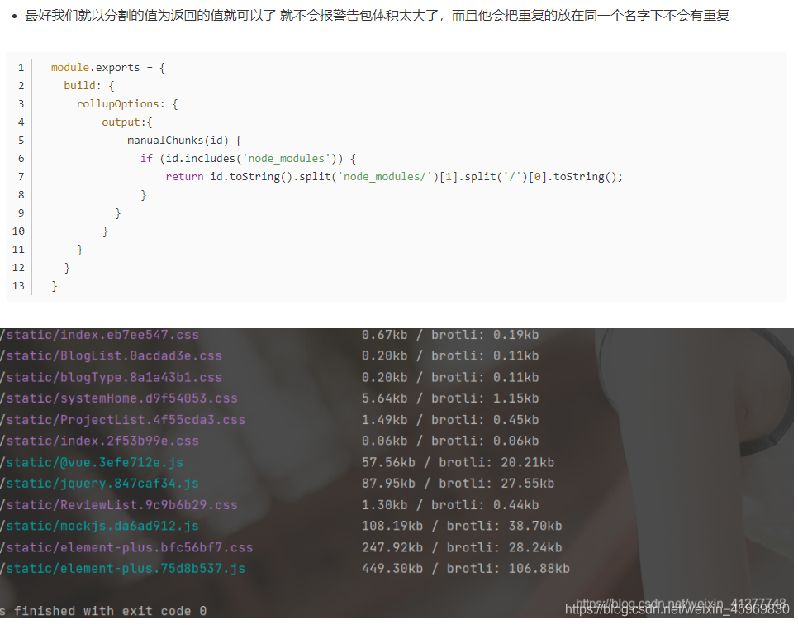This screenshot has height=625, width=798.
Task: Click '/static/@vue.3efe712e.js' file name
Action: click(x=92, y=462)
